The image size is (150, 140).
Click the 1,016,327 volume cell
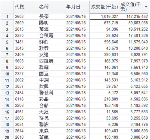(x=104, y=17)
